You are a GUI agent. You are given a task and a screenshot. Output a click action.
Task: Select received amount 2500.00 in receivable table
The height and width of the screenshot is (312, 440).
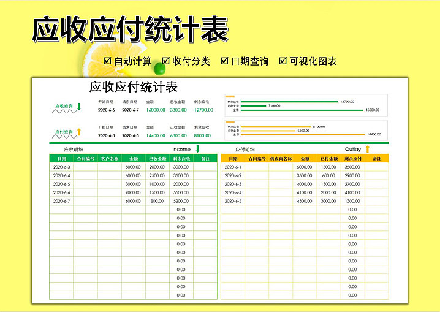157,175
